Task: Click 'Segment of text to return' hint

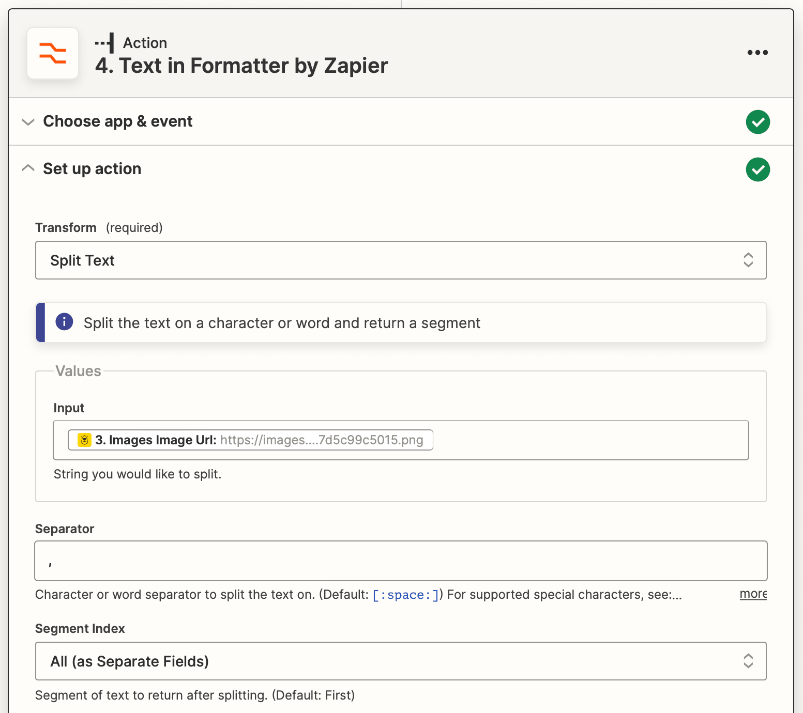Action: pos(195,695)
